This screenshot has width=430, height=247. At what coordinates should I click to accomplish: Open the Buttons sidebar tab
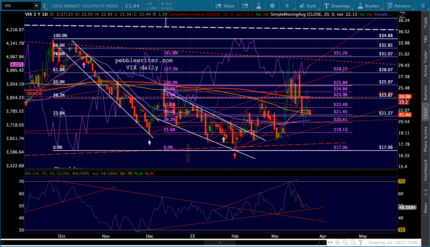[x=426, y=93]
